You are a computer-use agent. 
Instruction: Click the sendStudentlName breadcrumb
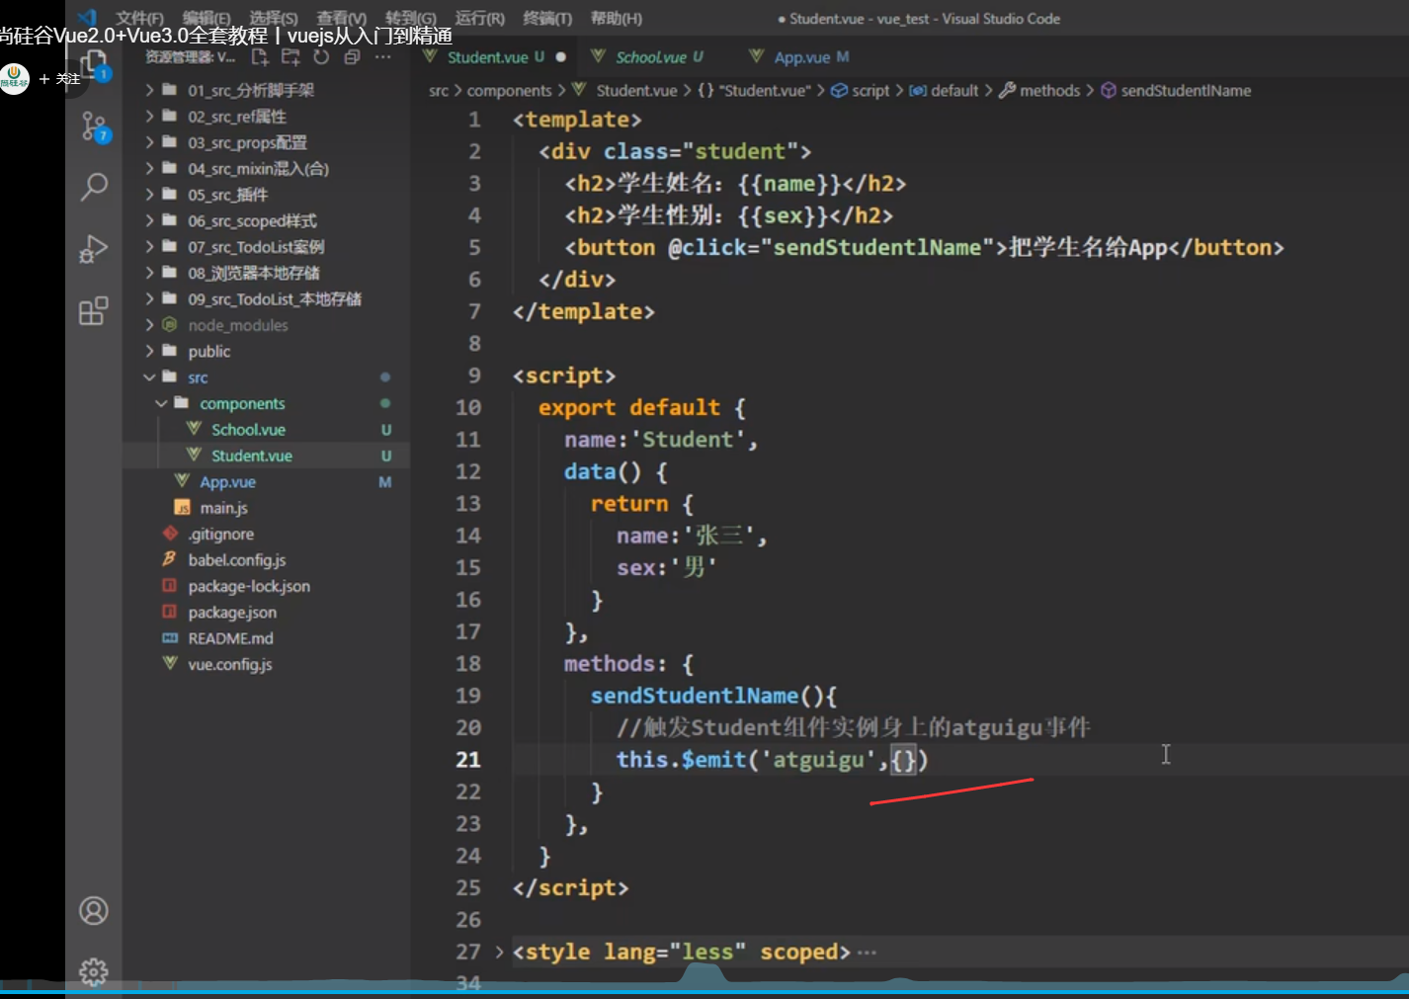tap(1176, 91)
